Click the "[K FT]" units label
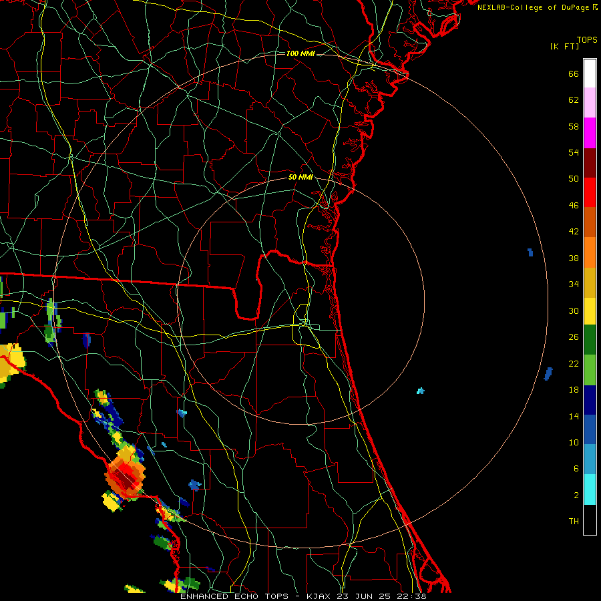The height and width of the screenshot is (601, 601). (x=564, y=46)
